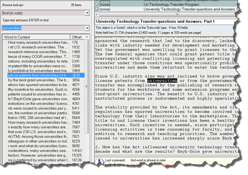This screenshot has width=248, height=175.
Task: Open the 'find (in note)' lookup dropdown
Action: point(87,13)
